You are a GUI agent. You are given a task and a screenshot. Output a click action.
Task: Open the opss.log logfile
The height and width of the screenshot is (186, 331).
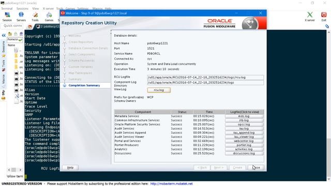click(244, 125)
